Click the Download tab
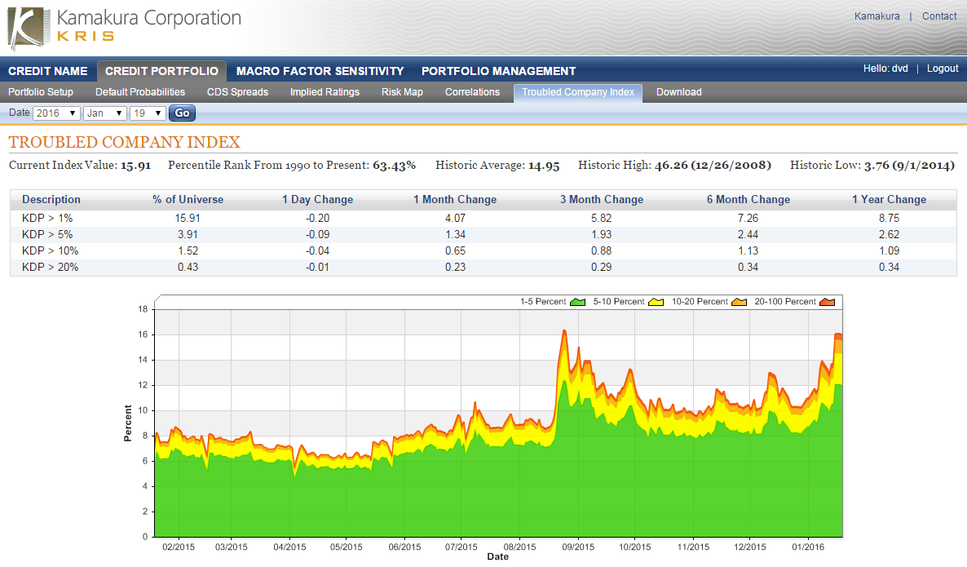 coord(678,92)
